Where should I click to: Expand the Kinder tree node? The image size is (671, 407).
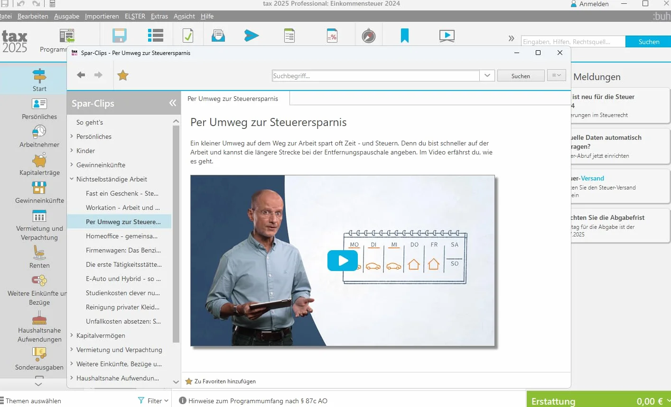(x=72, y=151)
